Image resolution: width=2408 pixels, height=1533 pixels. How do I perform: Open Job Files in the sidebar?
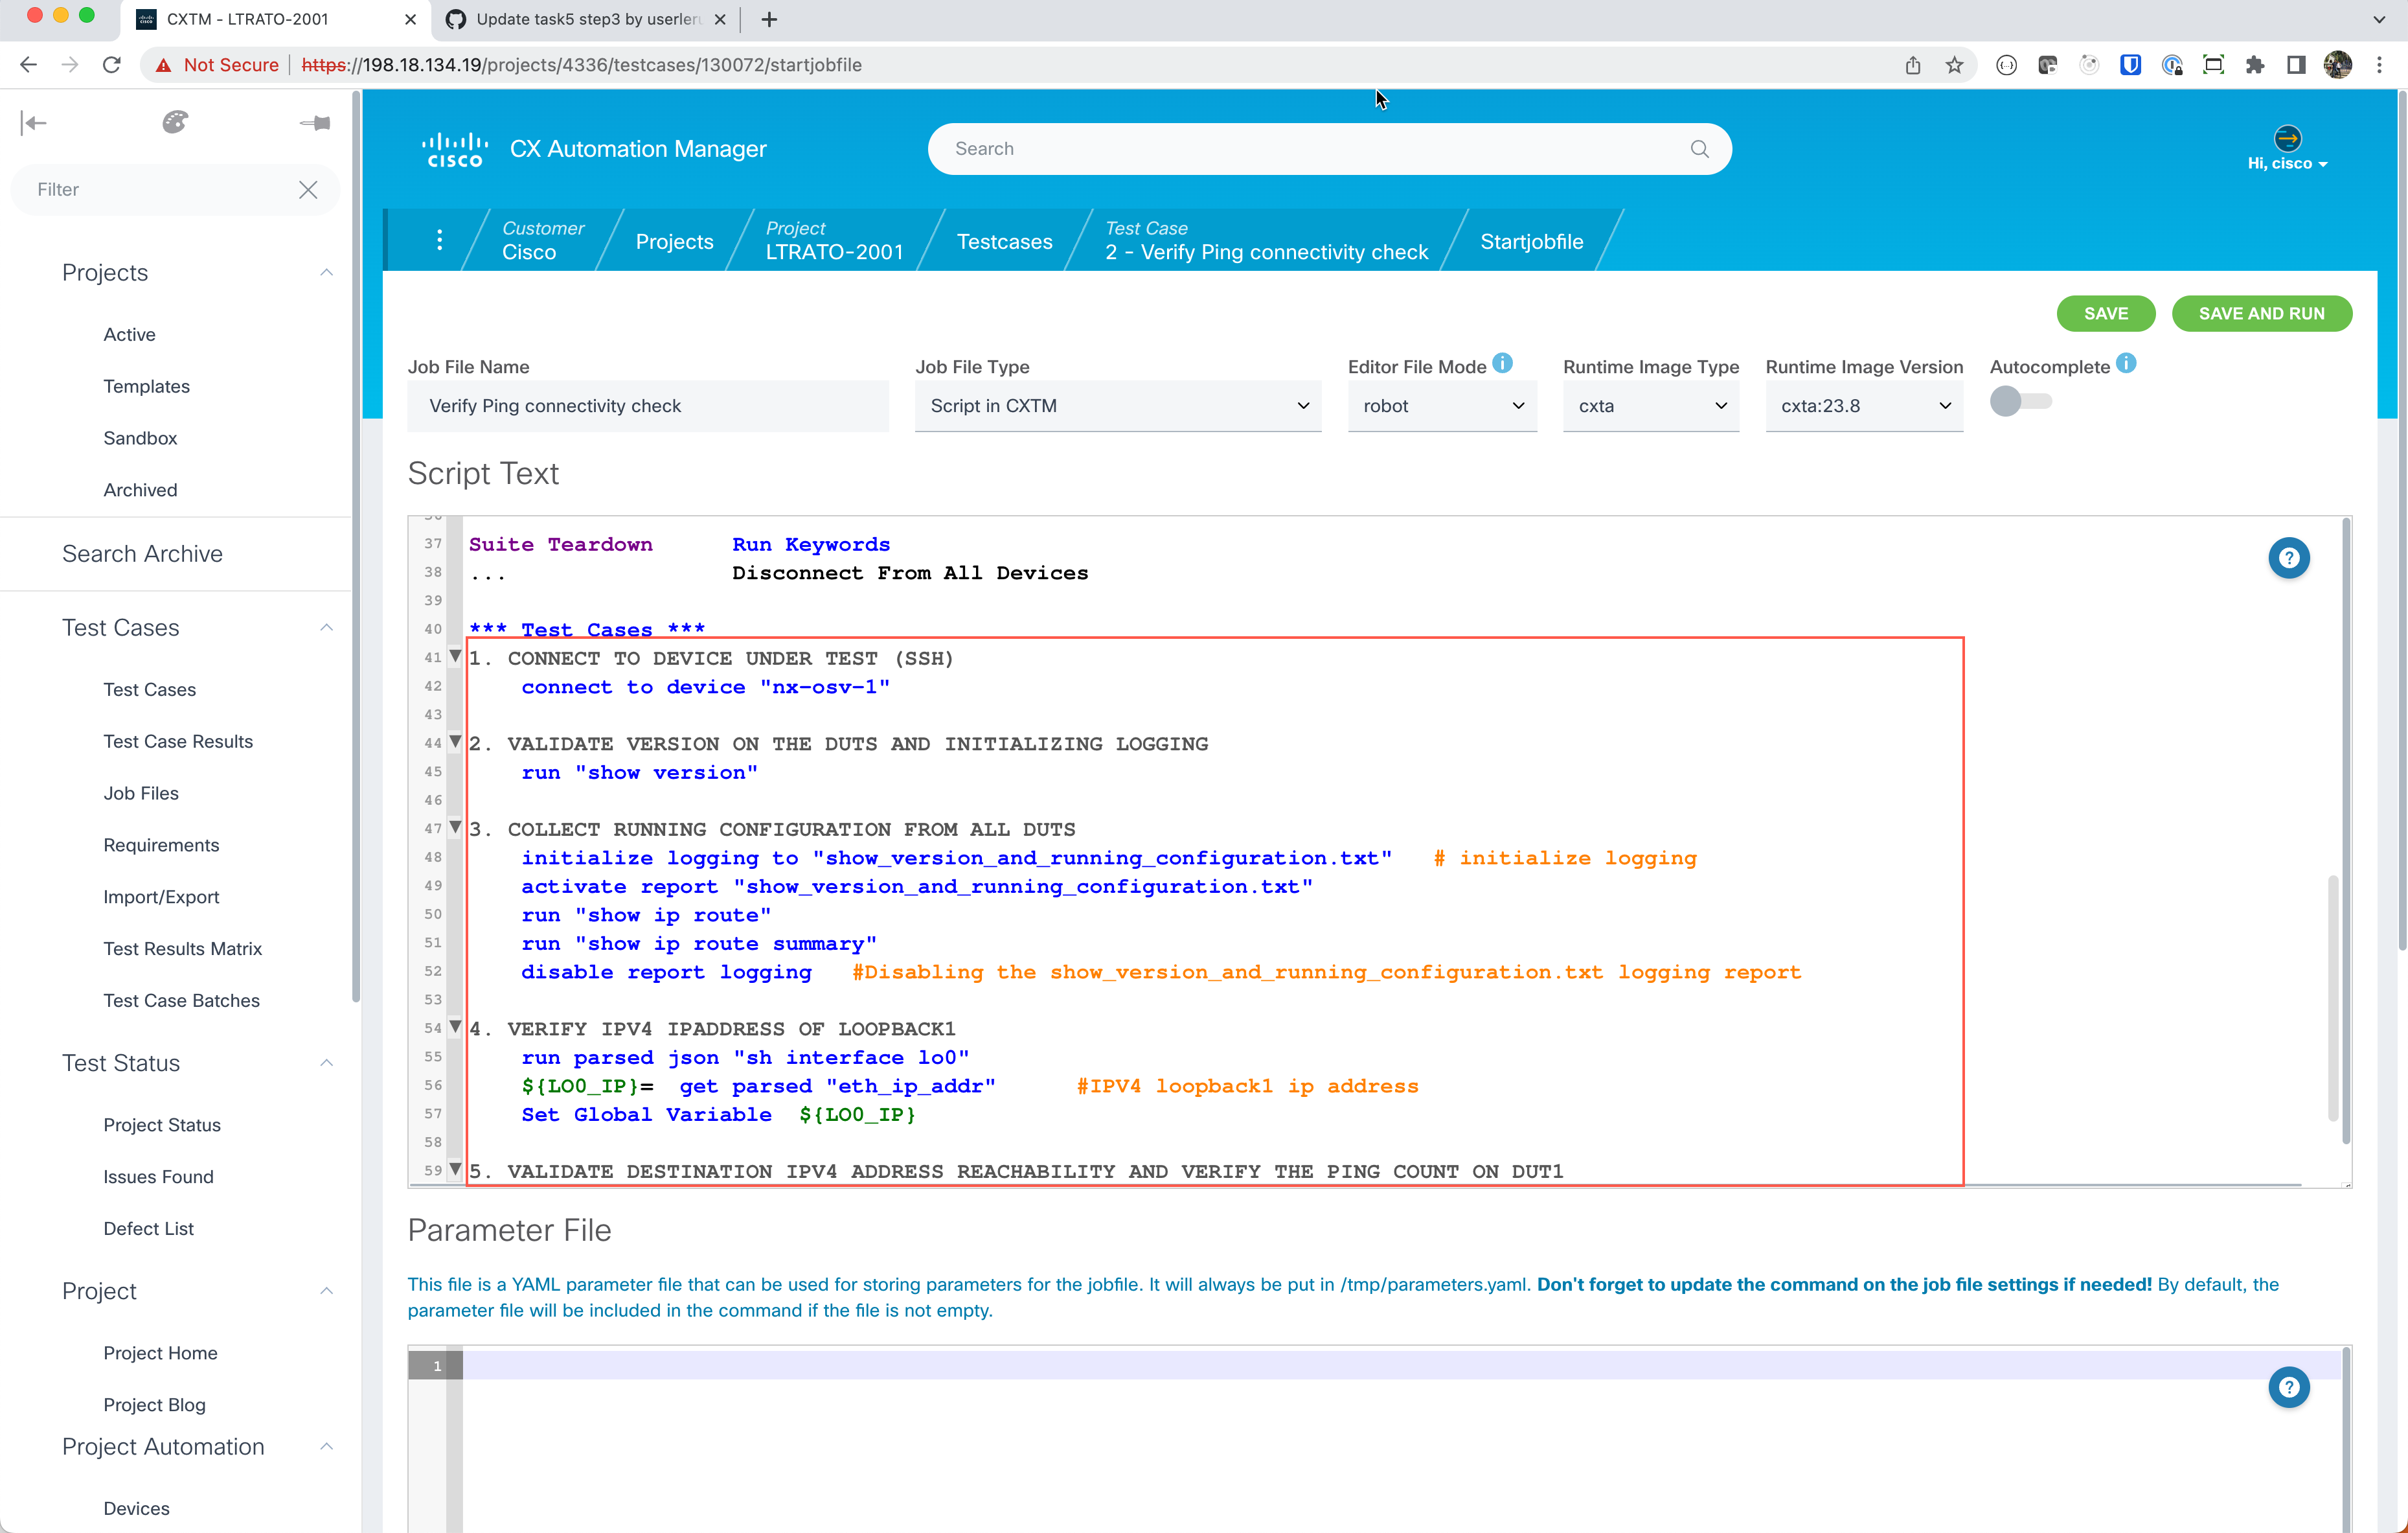pos(141,792)
